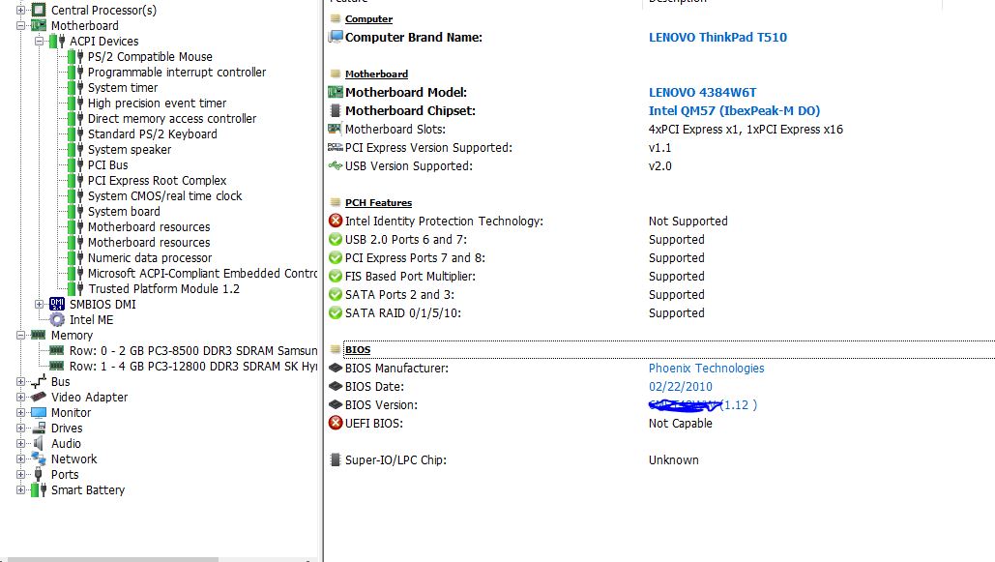Viewport: 995px width, 562px height.
Task: Click the Intel ME gear icon
Action: pyautogui.click(x=57, y=319)
